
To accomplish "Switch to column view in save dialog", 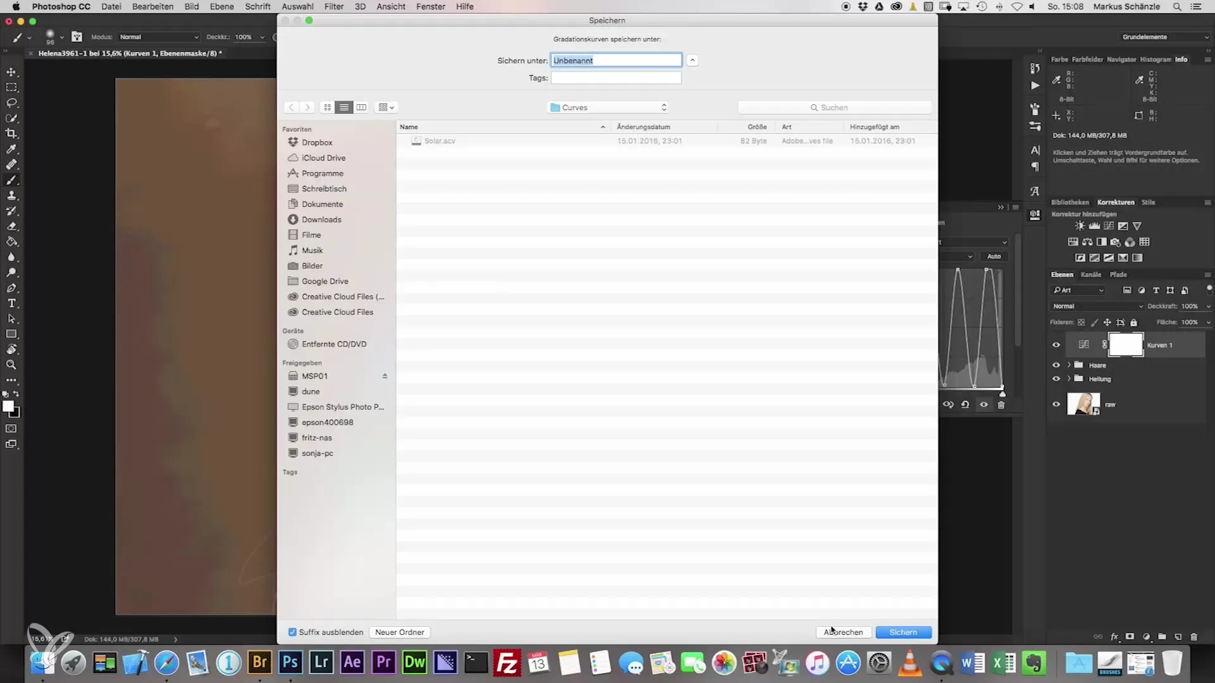I will pyautogui.click(x=361, y=108).
